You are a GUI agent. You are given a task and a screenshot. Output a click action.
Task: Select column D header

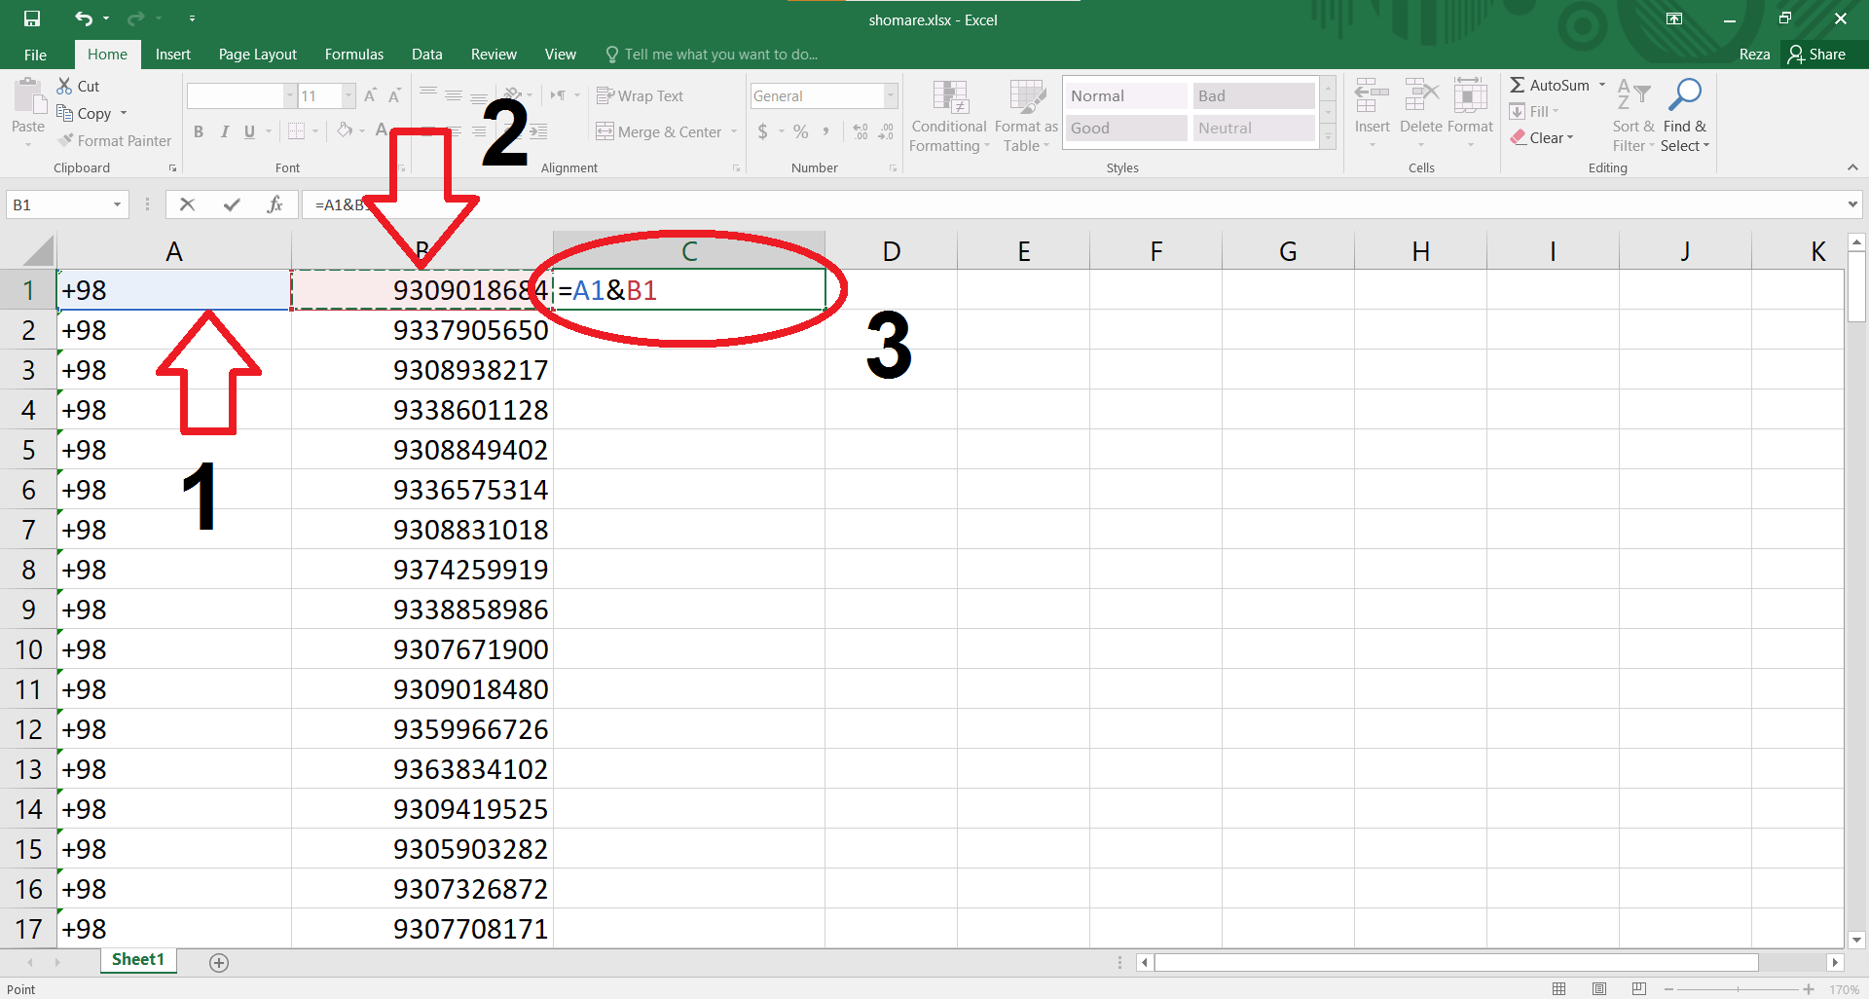(x=891, y=251)
